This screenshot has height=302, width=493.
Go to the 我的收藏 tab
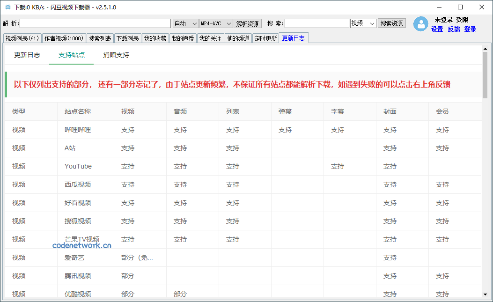click(155, 38)
